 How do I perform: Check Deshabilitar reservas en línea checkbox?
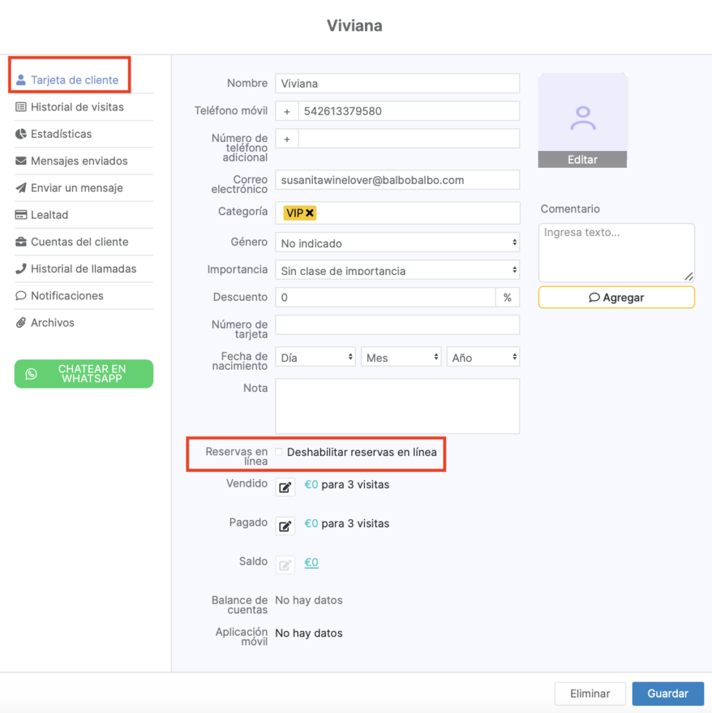click(279, 452)
